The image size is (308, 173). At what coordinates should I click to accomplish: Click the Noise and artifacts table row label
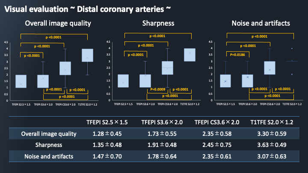click(x=49, y=157)
